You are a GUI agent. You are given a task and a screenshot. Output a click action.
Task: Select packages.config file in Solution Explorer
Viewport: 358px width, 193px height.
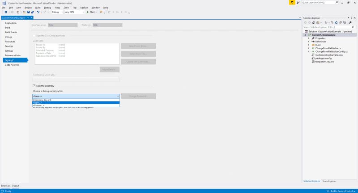coord(323,59)
